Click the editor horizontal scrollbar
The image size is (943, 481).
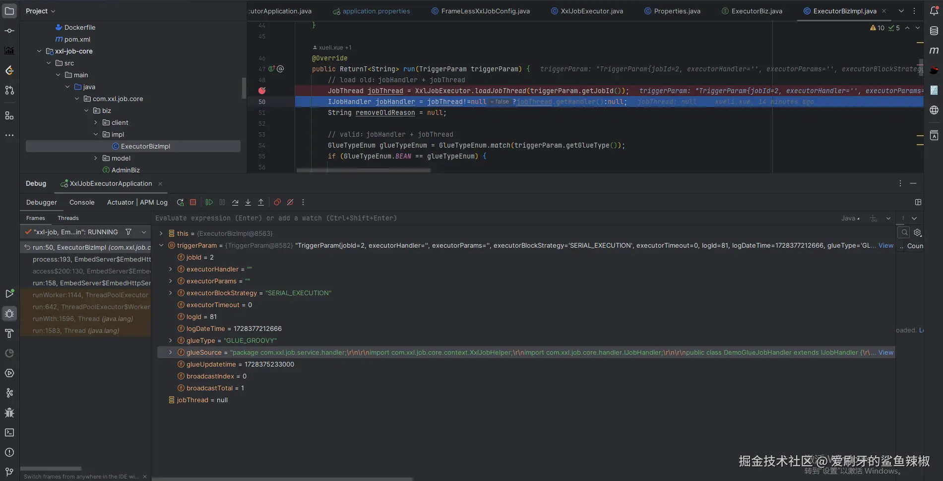(x=363, y=170)
